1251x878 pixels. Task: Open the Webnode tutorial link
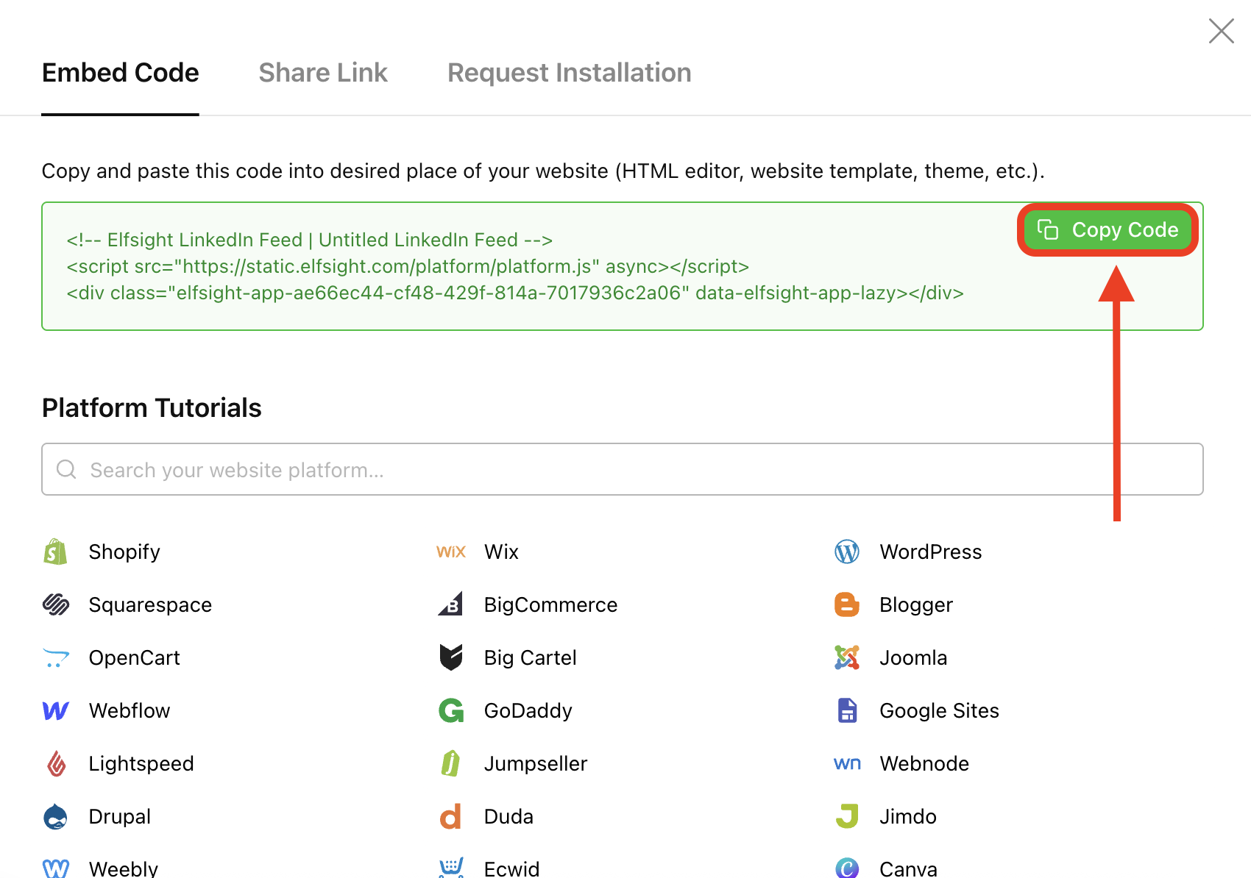point(924,763)
